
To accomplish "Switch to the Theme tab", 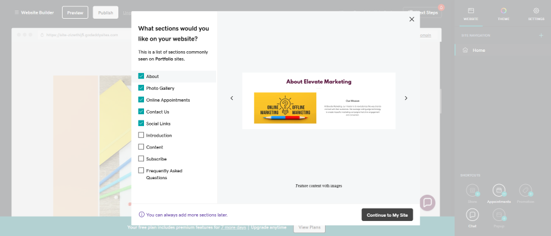I will click(503, 14).
